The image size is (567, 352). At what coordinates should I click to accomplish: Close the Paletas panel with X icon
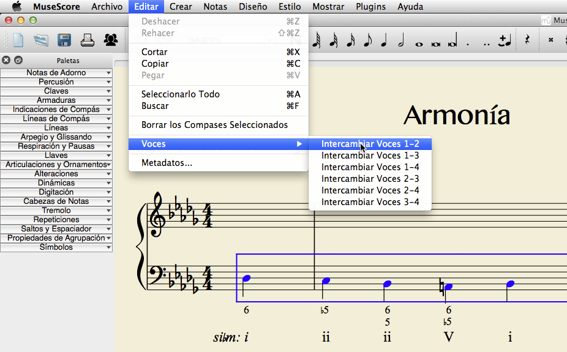point(6,60)
